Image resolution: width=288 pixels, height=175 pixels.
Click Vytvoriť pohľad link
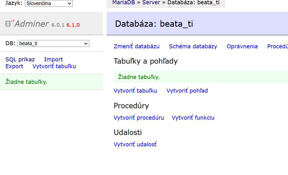click(x=187, y=91)
